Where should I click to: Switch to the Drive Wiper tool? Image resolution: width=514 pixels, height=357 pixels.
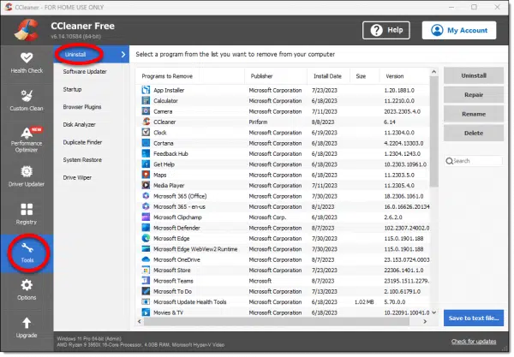click(x=80, y=178)
